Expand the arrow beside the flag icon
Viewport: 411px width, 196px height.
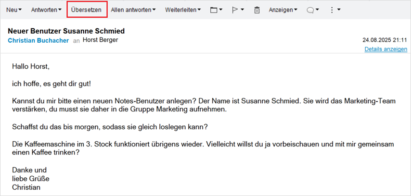pos(242,10)
